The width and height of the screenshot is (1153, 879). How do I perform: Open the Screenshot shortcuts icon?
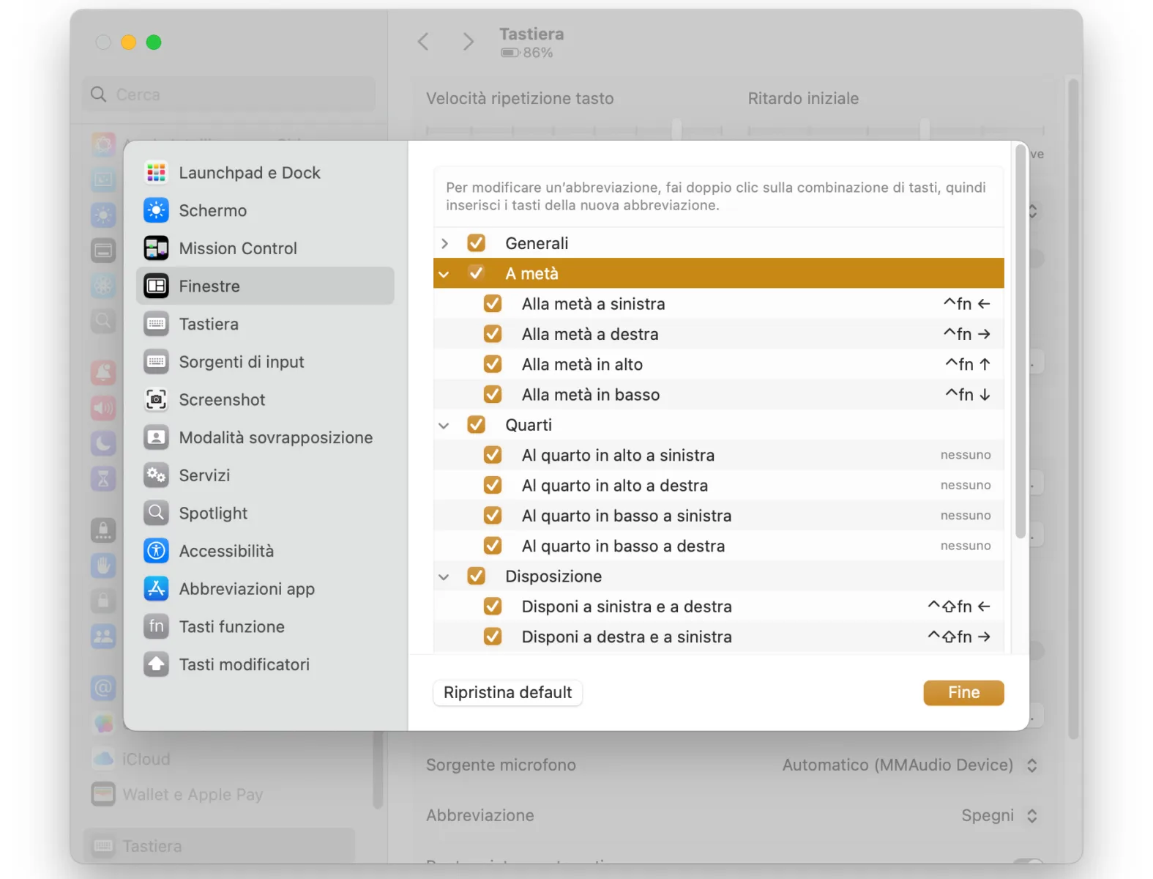point(156,400)
